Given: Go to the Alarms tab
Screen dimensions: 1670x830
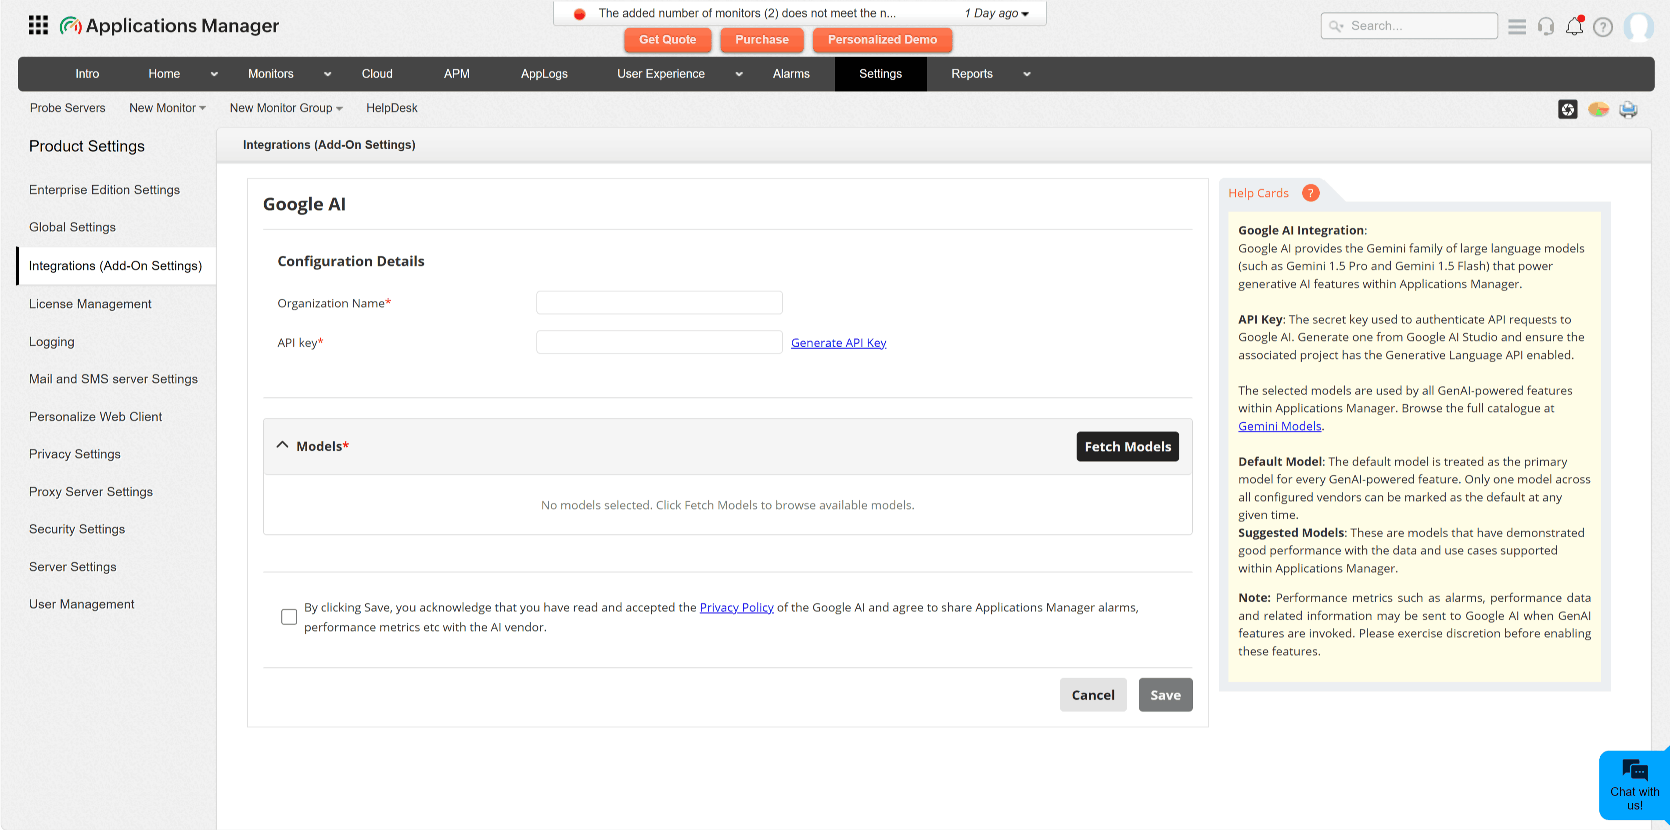Looking at the screenshot, I should (x=791, y=73).
